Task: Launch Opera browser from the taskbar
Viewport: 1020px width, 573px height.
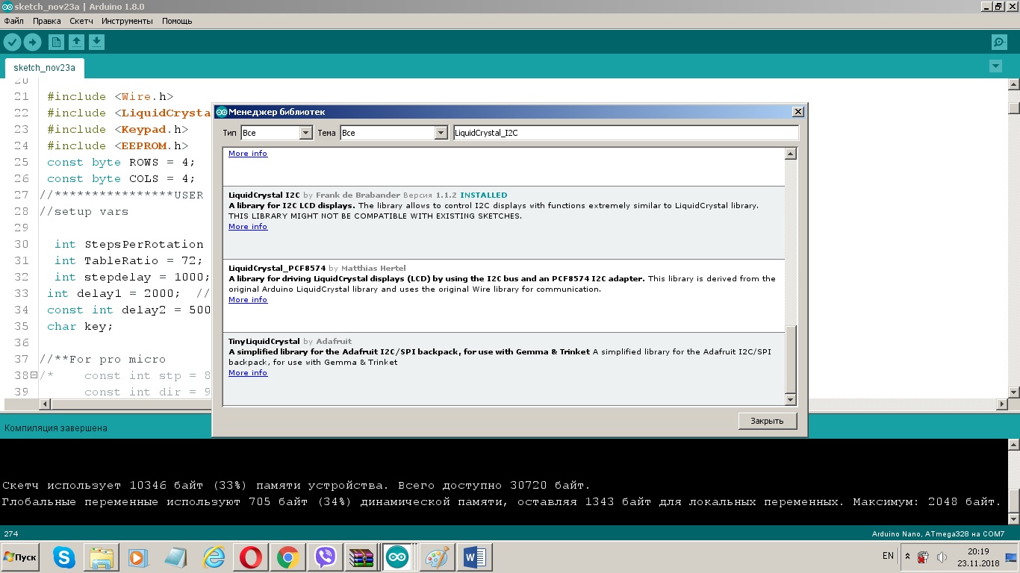Action: [x=251, y=557]
